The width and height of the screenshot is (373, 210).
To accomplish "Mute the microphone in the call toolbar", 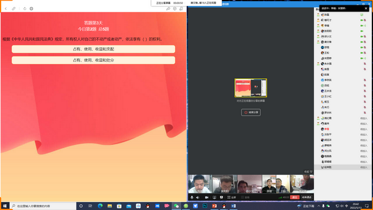I will pos(192,197).
